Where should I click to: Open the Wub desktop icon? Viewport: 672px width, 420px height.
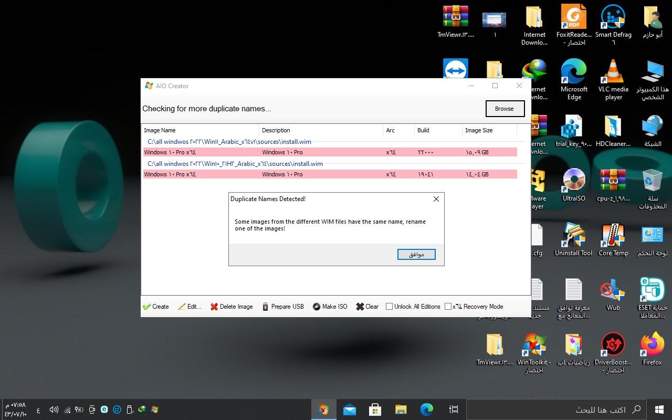pyautogui.click(x=613, y=294)
